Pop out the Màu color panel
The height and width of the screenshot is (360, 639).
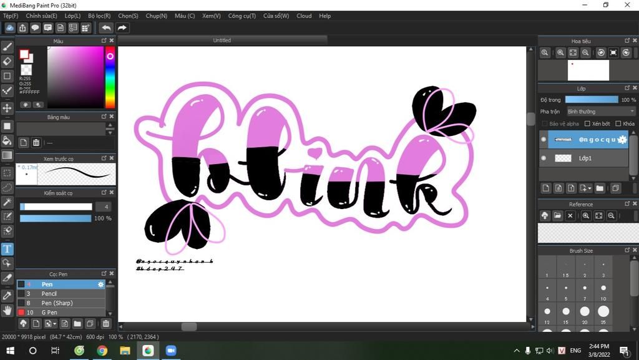click(104, 41)
